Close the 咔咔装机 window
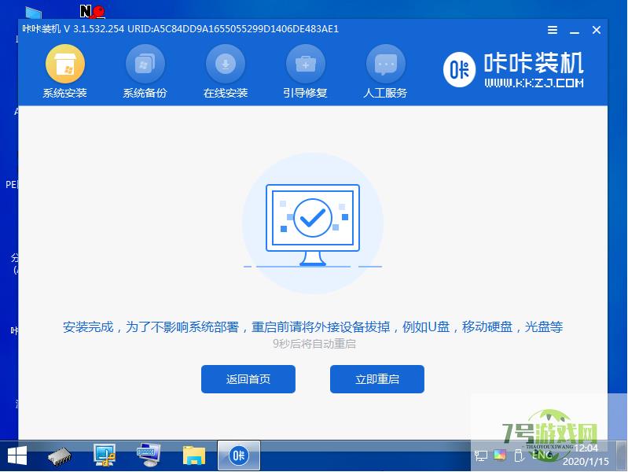 coord(597,30)
